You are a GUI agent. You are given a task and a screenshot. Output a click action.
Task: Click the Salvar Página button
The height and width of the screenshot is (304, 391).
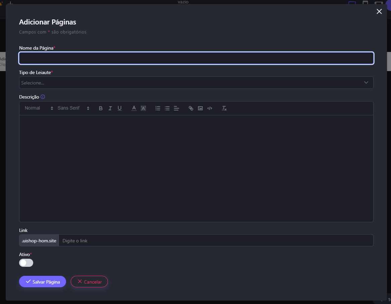[x=43, y=282]
